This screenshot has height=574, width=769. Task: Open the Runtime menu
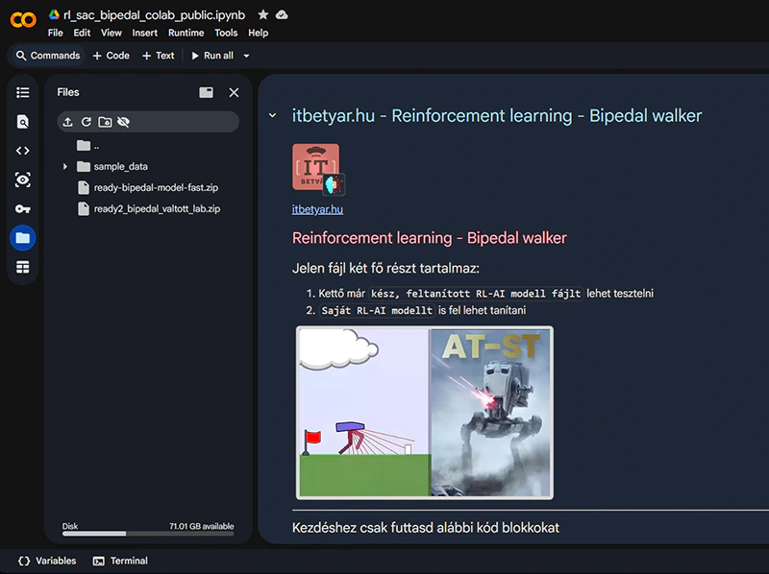point(186,33)
